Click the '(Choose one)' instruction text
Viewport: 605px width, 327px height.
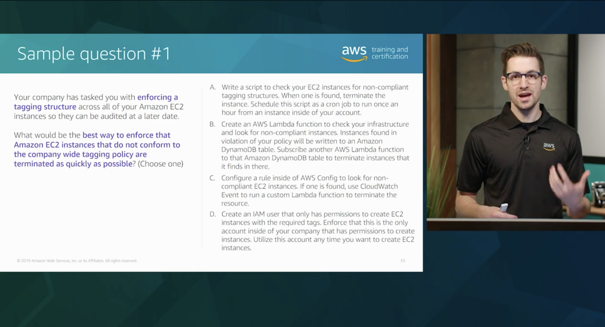point(160,164)
